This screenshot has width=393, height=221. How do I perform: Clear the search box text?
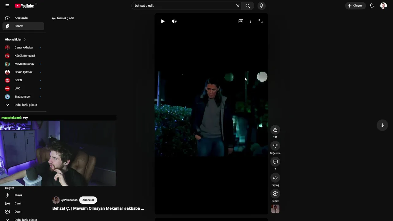click(238, 6)
